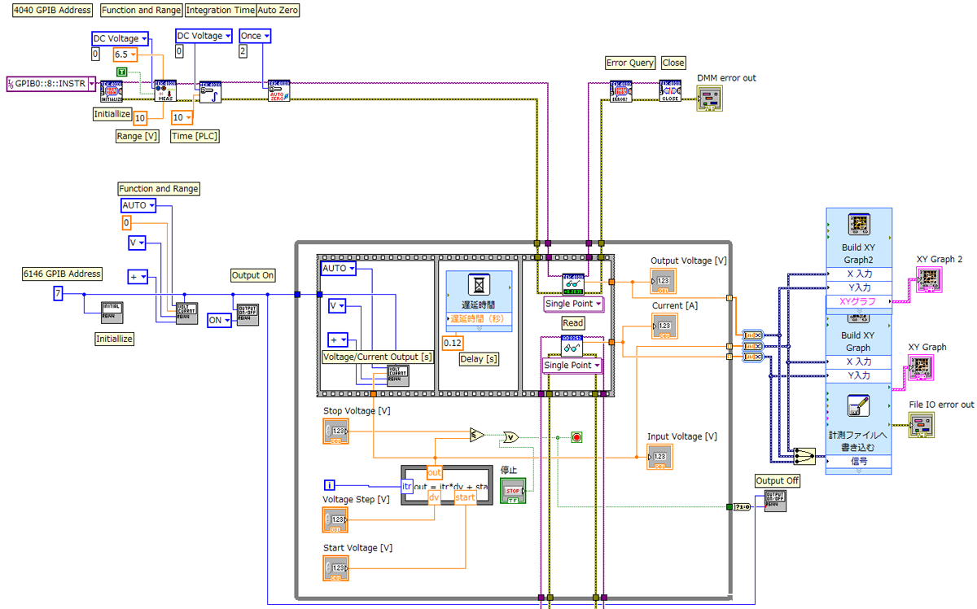Select the 6146 INITIAL VI icon
Viewport: 977px width, 609px height.
tap(112, 313)
